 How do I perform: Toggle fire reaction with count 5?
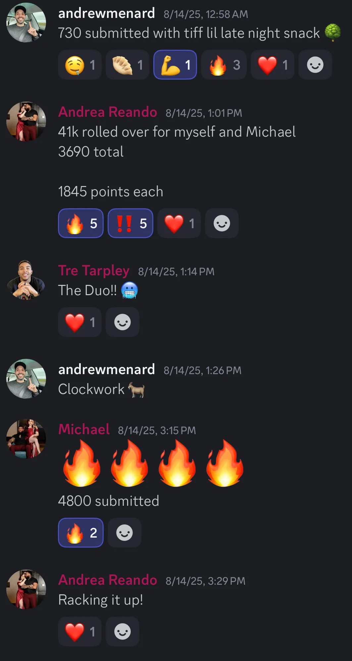(x=81, y=223)
